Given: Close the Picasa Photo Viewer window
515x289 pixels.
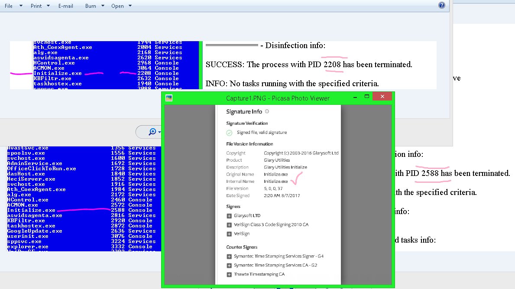Looking at the screenshot, I should [x=382, y=96].
